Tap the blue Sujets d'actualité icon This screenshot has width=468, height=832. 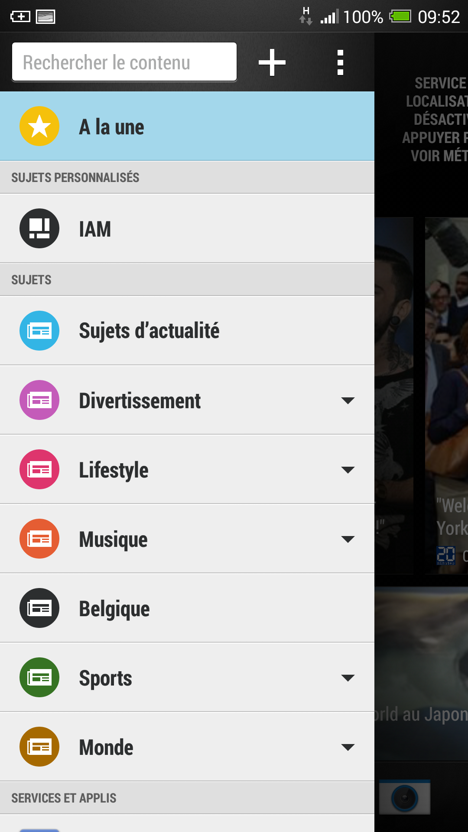pyautogui.click(x=39, y=331)
